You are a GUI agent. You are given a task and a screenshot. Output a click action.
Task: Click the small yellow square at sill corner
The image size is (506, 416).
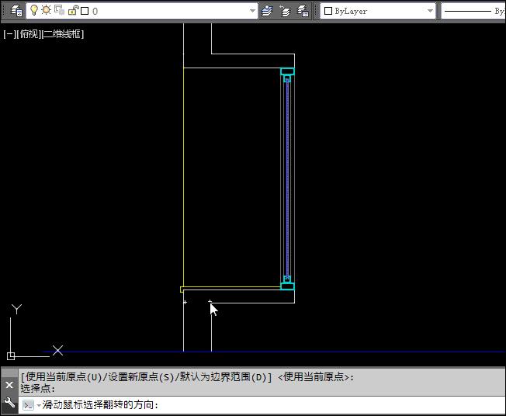182,289
